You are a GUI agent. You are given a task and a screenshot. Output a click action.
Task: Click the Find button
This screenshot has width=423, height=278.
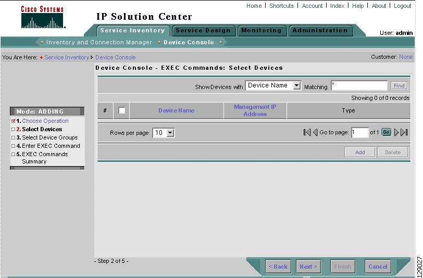click(x=399, y=86)
